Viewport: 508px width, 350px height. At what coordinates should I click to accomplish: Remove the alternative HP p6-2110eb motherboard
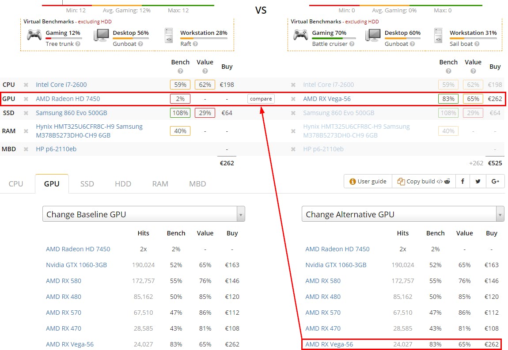tap(293, 149)
